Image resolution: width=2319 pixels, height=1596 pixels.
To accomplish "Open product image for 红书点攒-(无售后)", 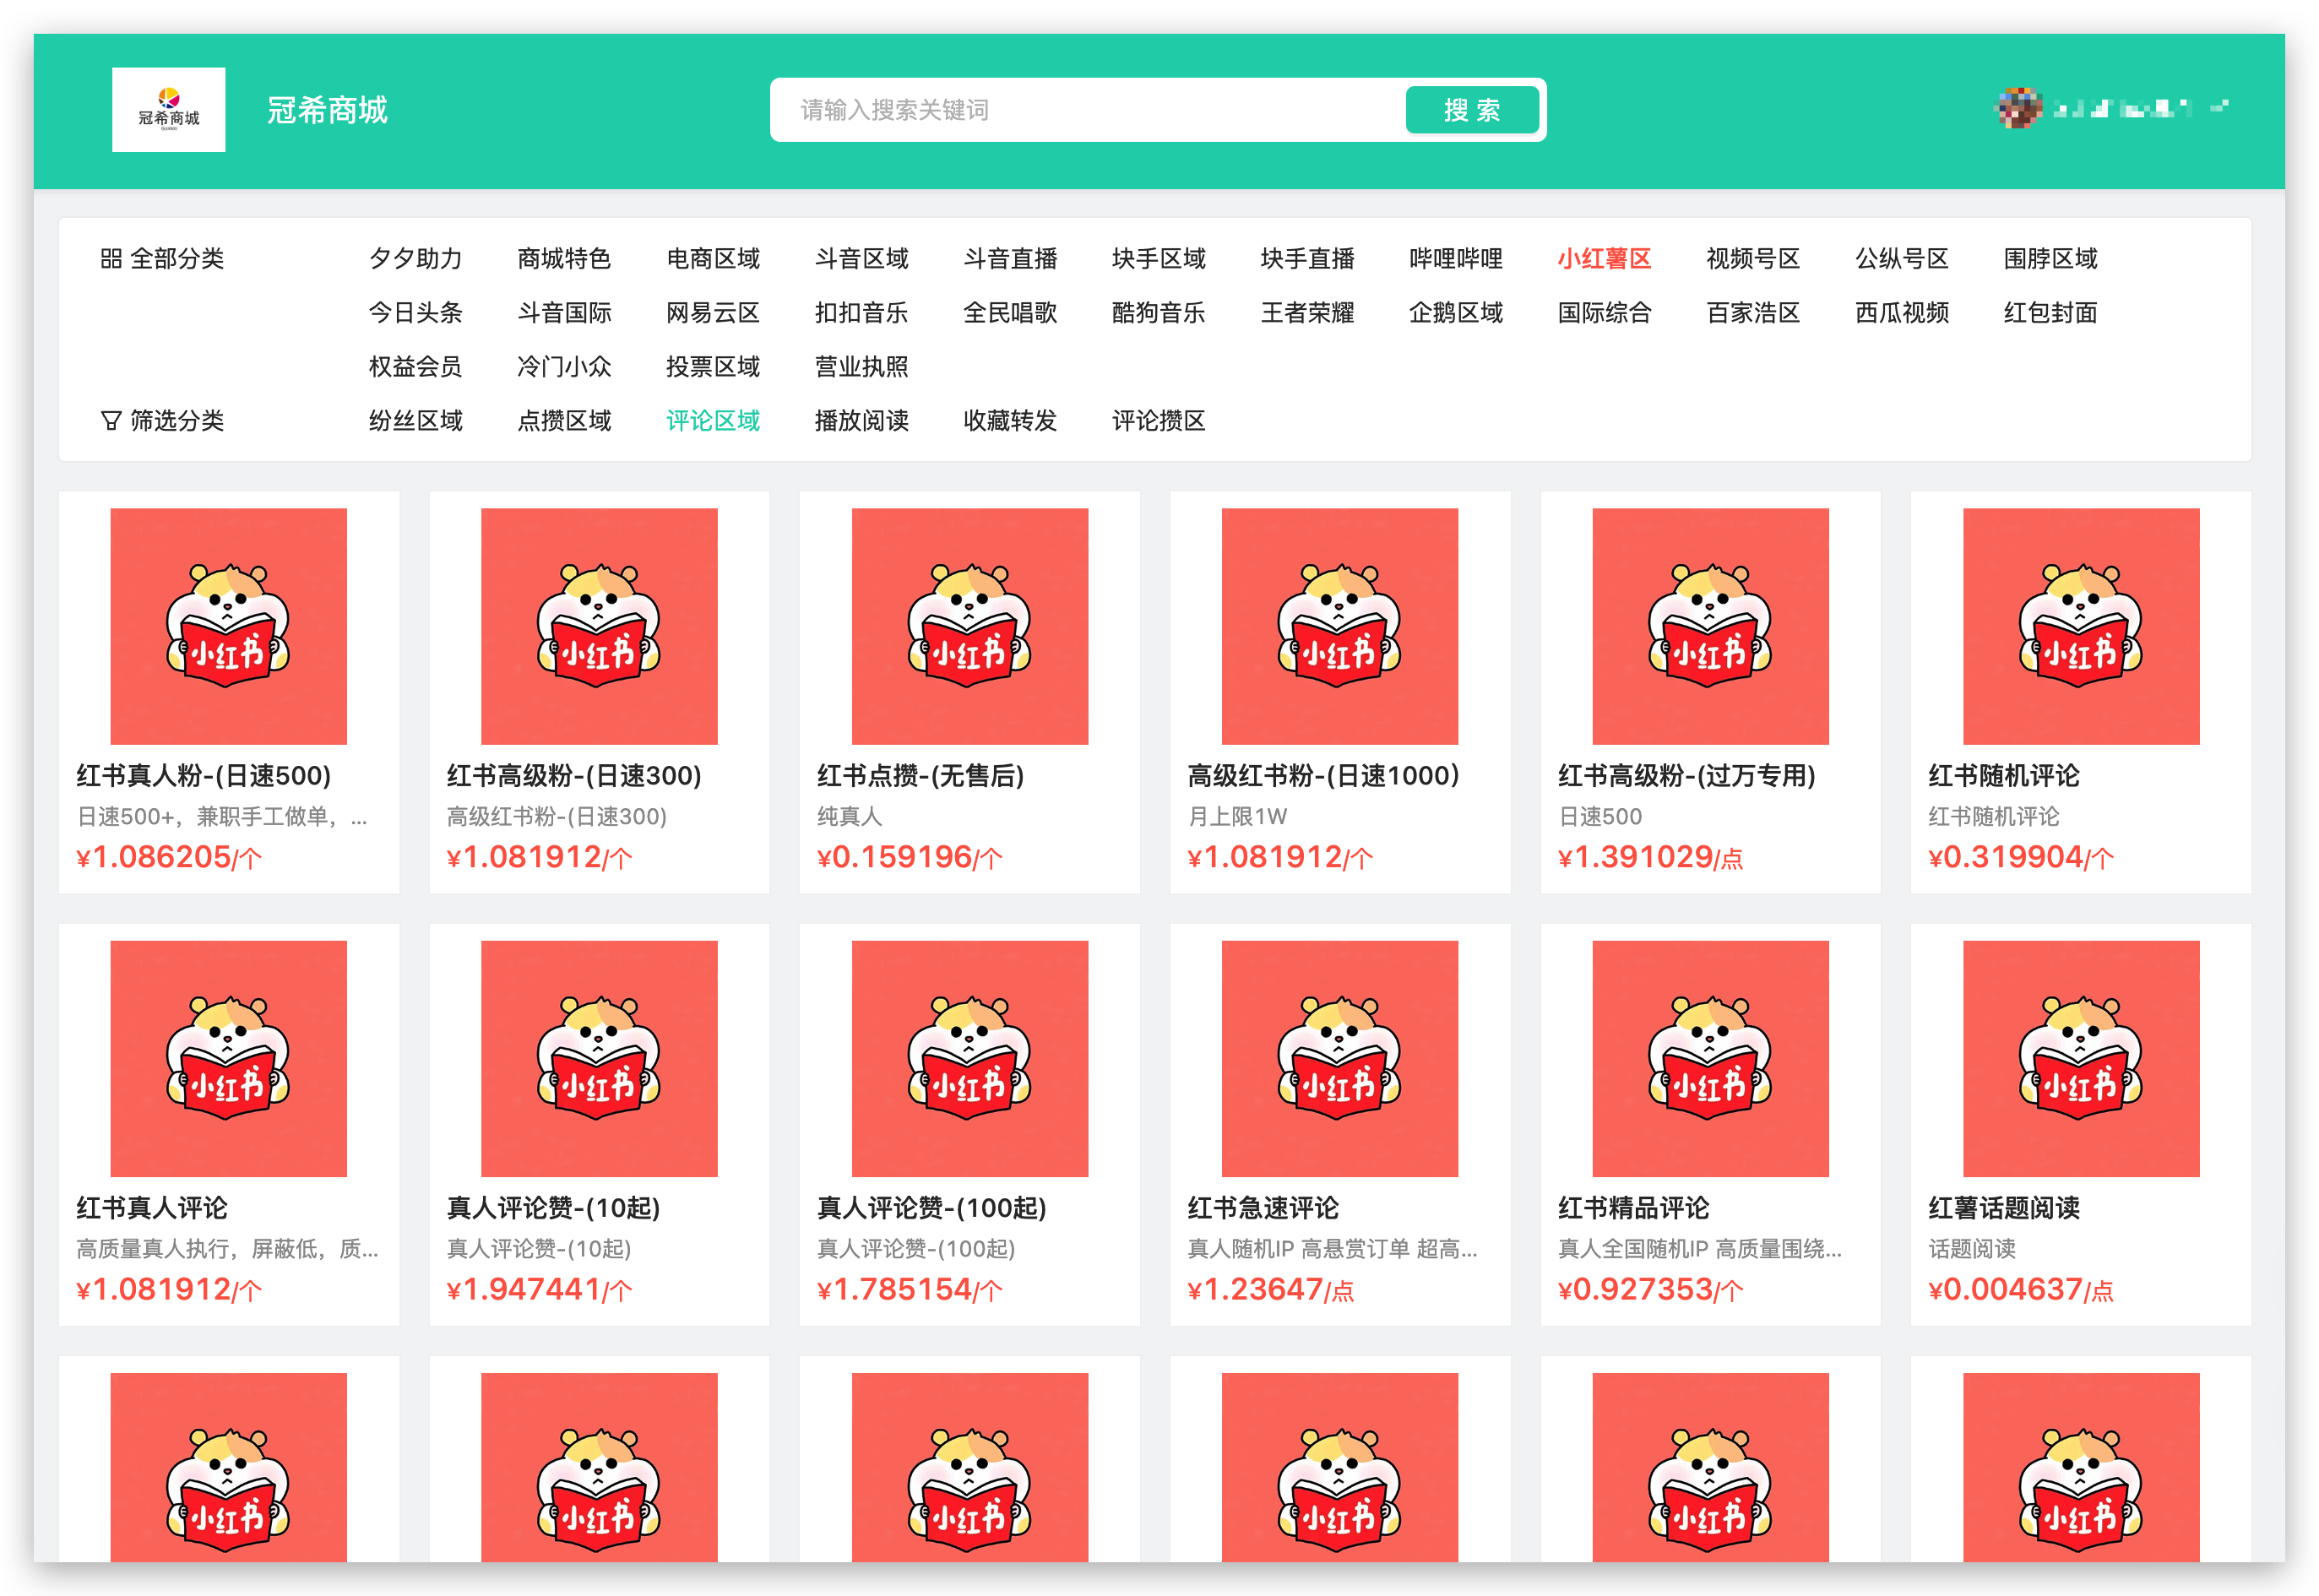I will click(969, 626).
